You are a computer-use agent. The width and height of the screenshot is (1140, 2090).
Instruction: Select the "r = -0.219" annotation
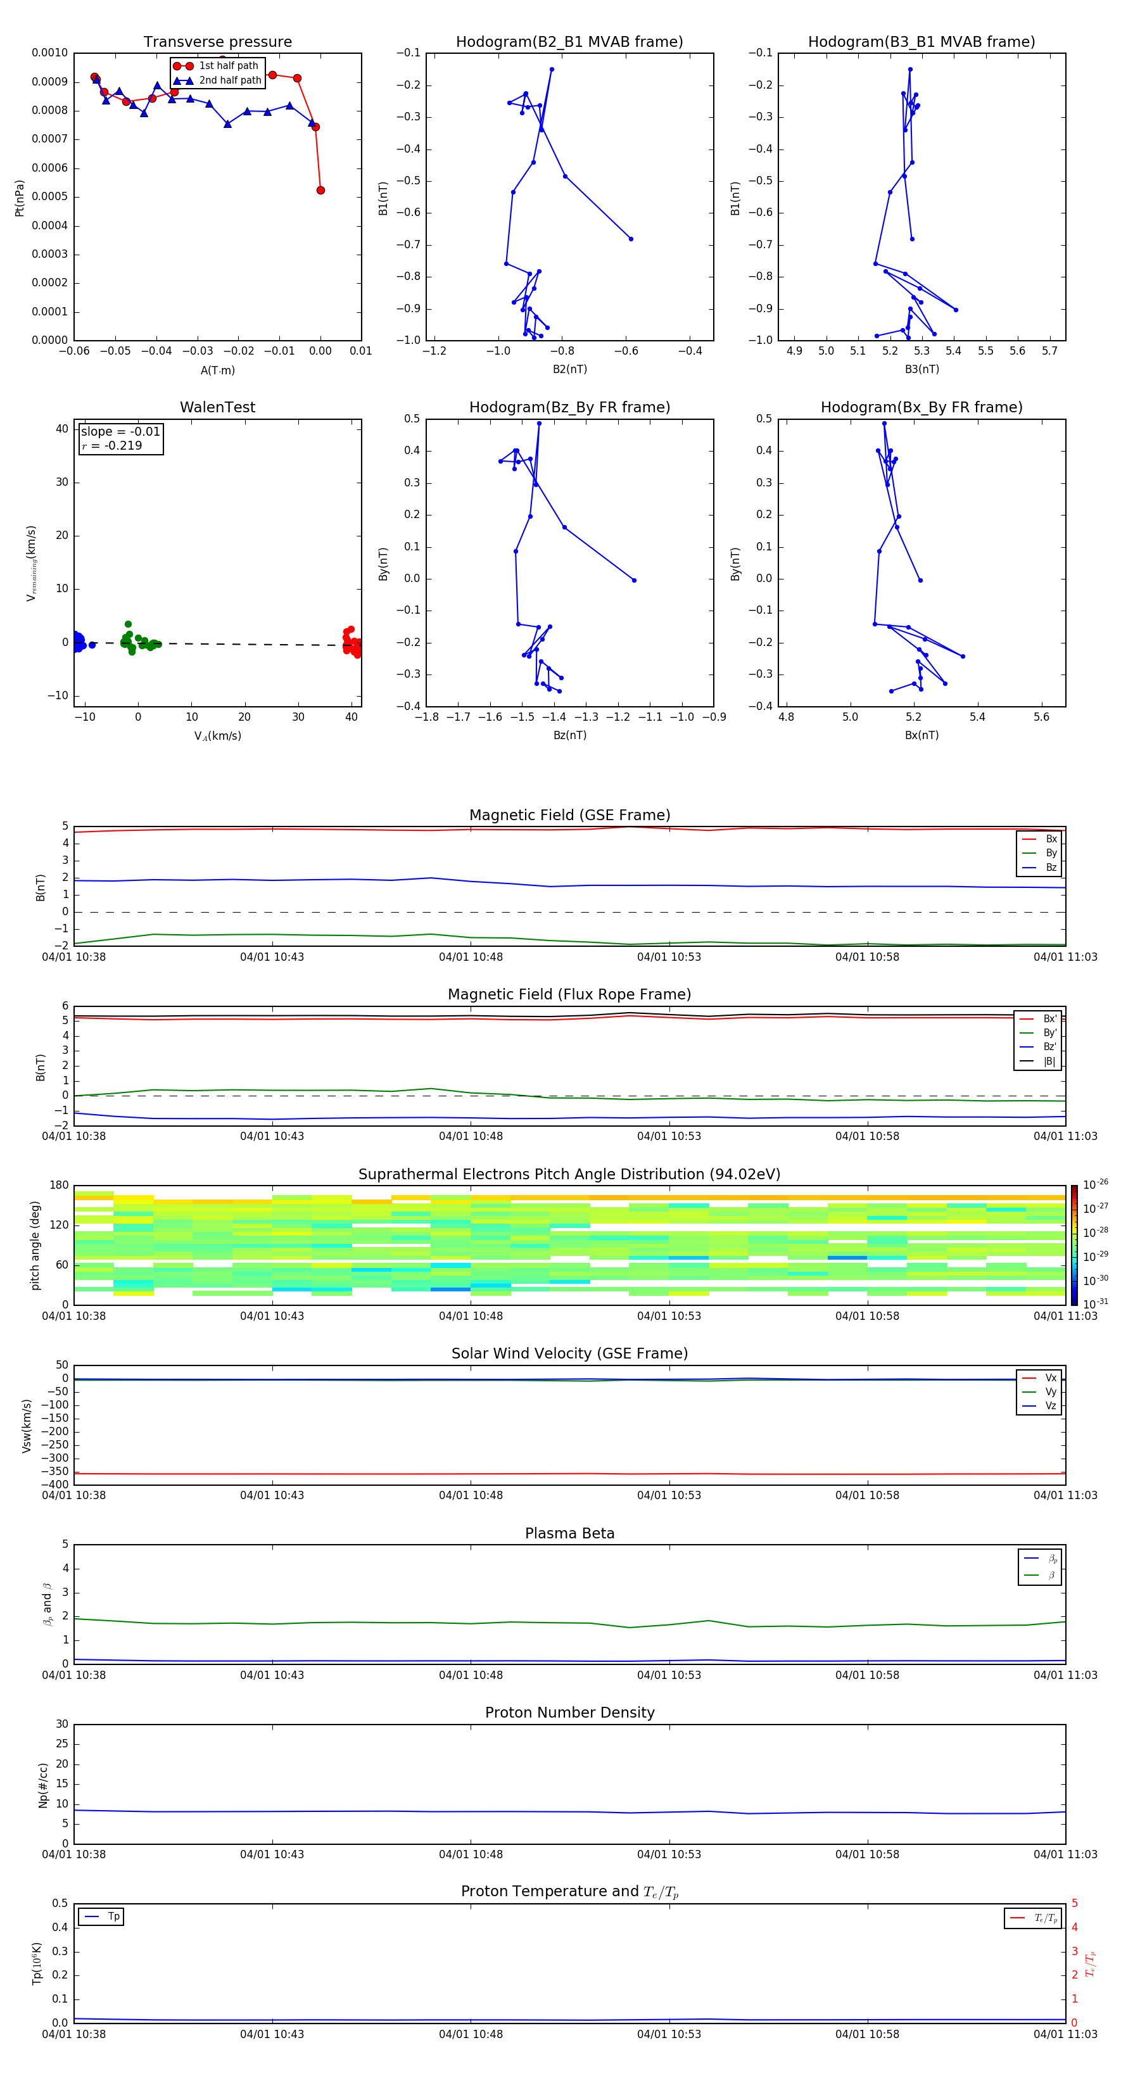[112, 446]
